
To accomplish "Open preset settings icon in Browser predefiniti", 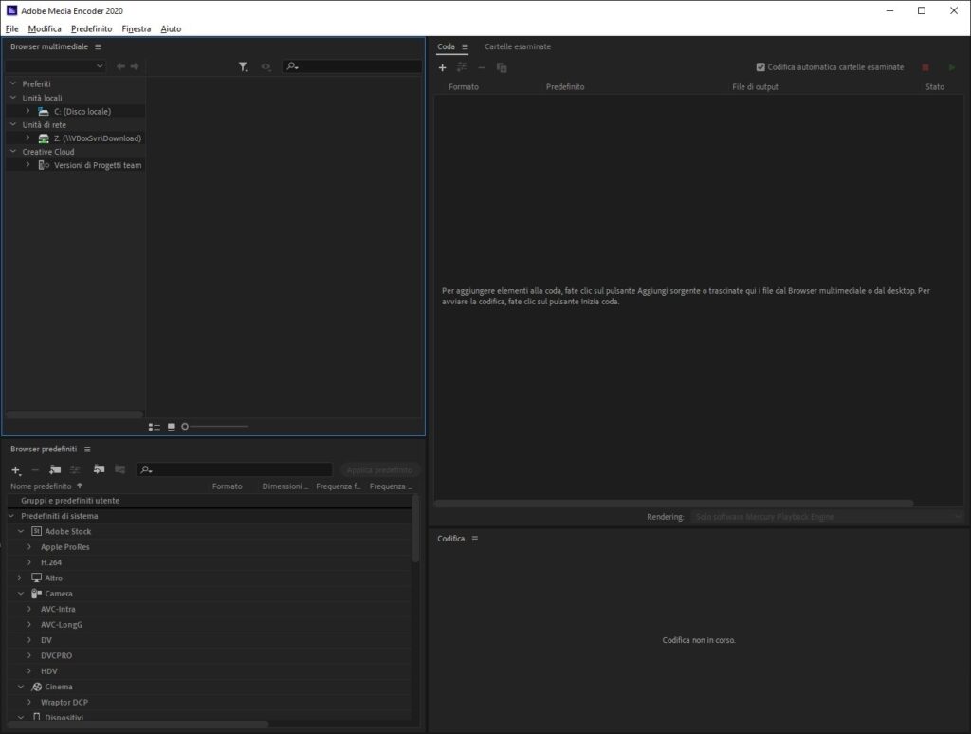I will [75, 469].
